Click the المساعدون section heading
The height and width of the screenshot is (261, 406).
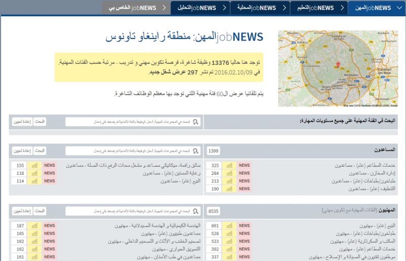(385, 150)
